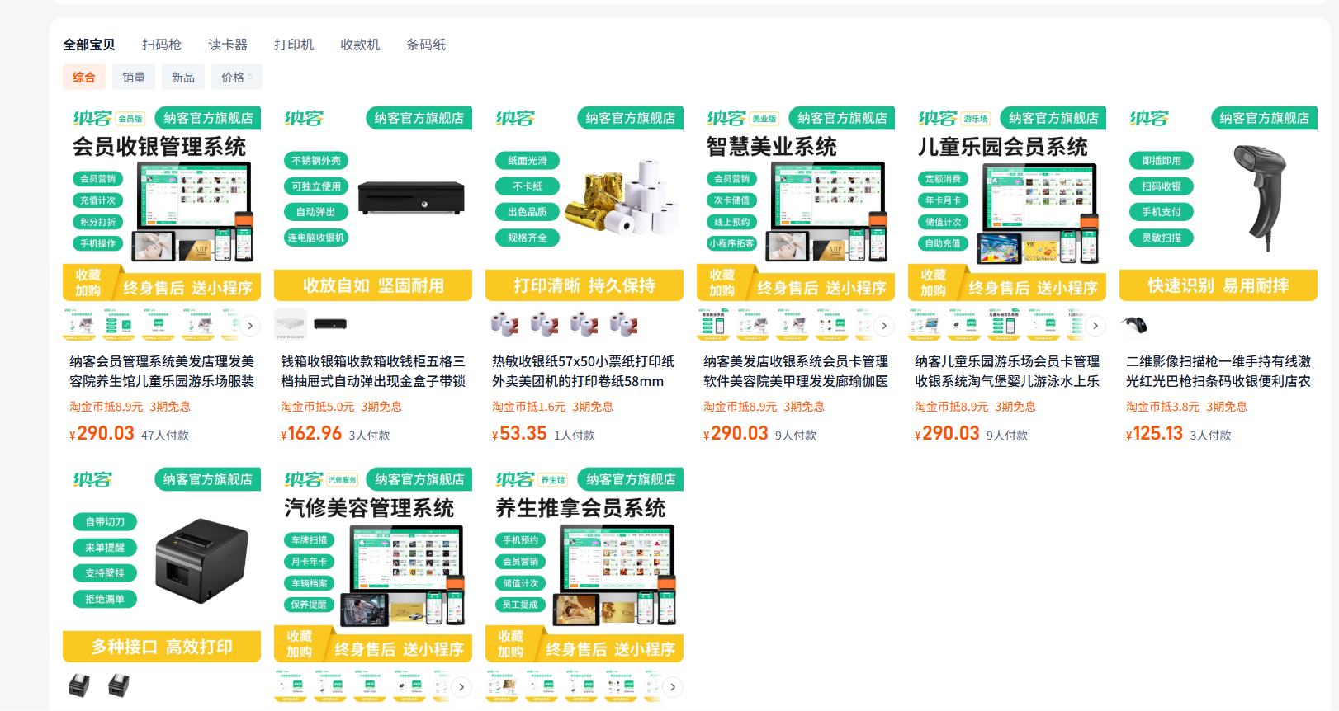Select the second receipt printer variant thumbnail
Image resolution: width=1339 pixels, height=711 pixels.
click(119, 685)
